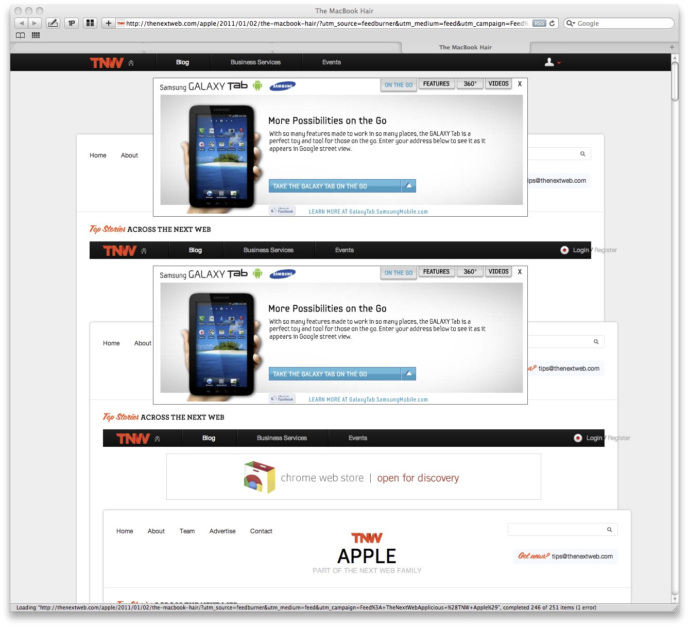Screen dimensions: 689x627
Task: Click search magnifier in bottom search box
Action: coord(609,530)
